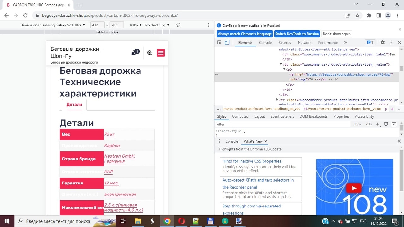Switch to the Sources tab
The height and width of the screenshot is (227, 404).
click(x=285, y=43)
